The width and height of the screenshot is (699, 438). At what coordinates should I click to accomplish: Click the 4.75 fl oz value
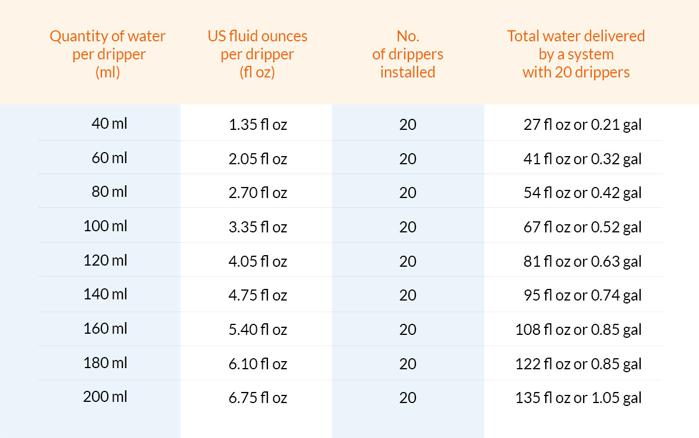click(x=257, y=295)
